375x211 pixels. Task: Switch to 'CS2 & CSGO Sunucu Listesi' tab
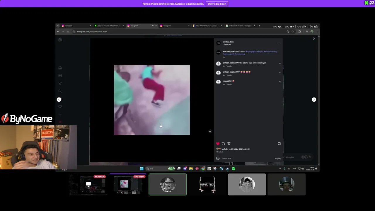pyautogui.click(x=207, y=26)
